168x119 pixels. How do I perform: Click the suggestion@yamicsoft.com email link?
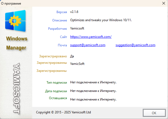(135, 45)
